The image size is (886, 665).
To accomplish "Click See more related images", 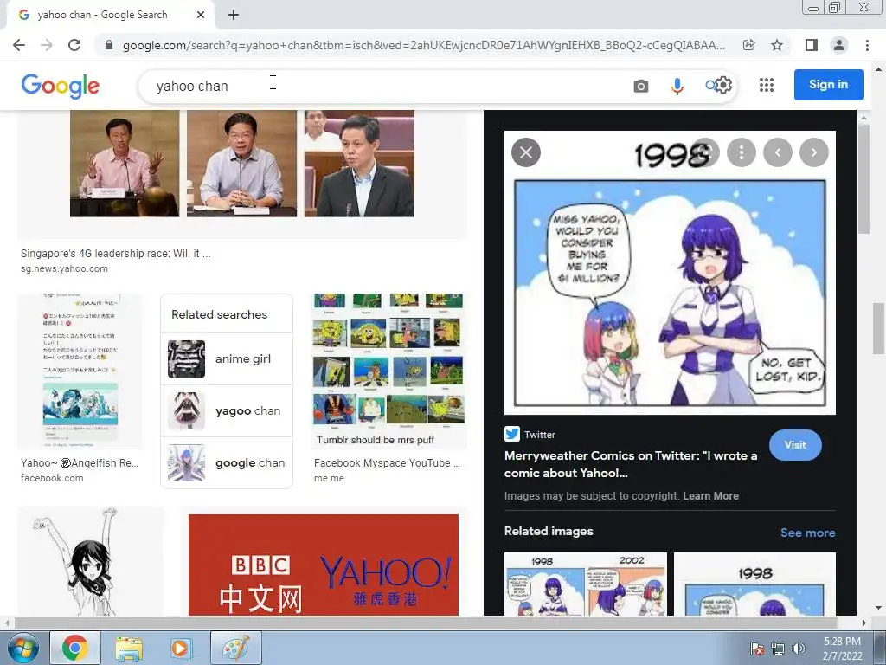I will tap(807, 533).
